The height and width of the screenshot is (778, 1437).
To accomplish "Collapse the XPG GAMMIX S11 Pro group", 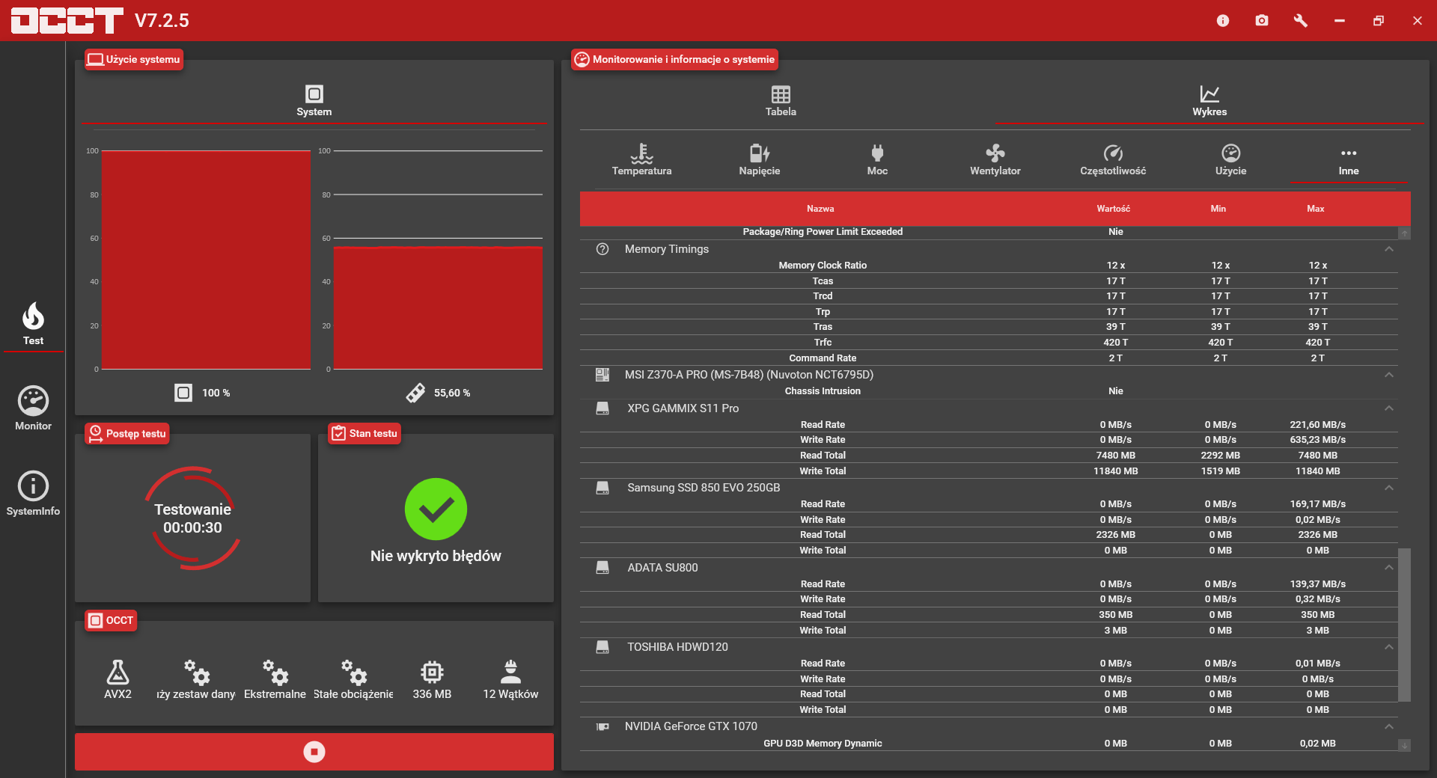I will click(1389, 408).
